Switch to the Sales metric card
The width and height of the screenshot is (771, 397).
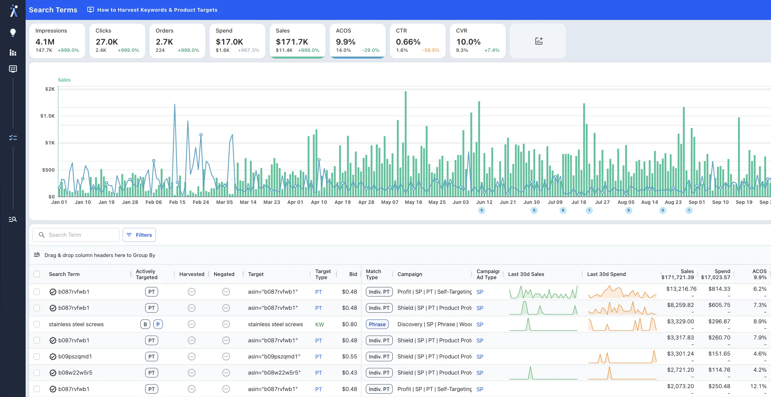pyautogui.click(x=297, y=40)
